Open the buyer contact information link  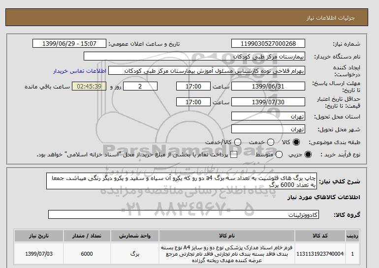tap(80, 71)
